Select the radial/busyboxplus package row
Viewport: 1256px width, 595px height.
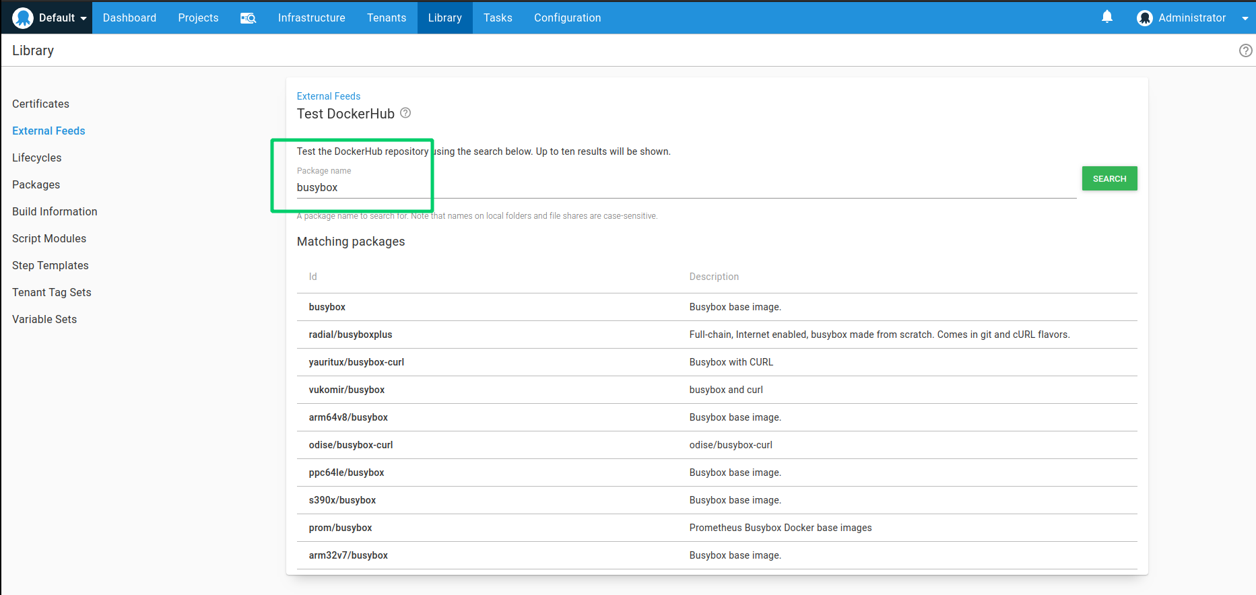[x=717, y=335]
